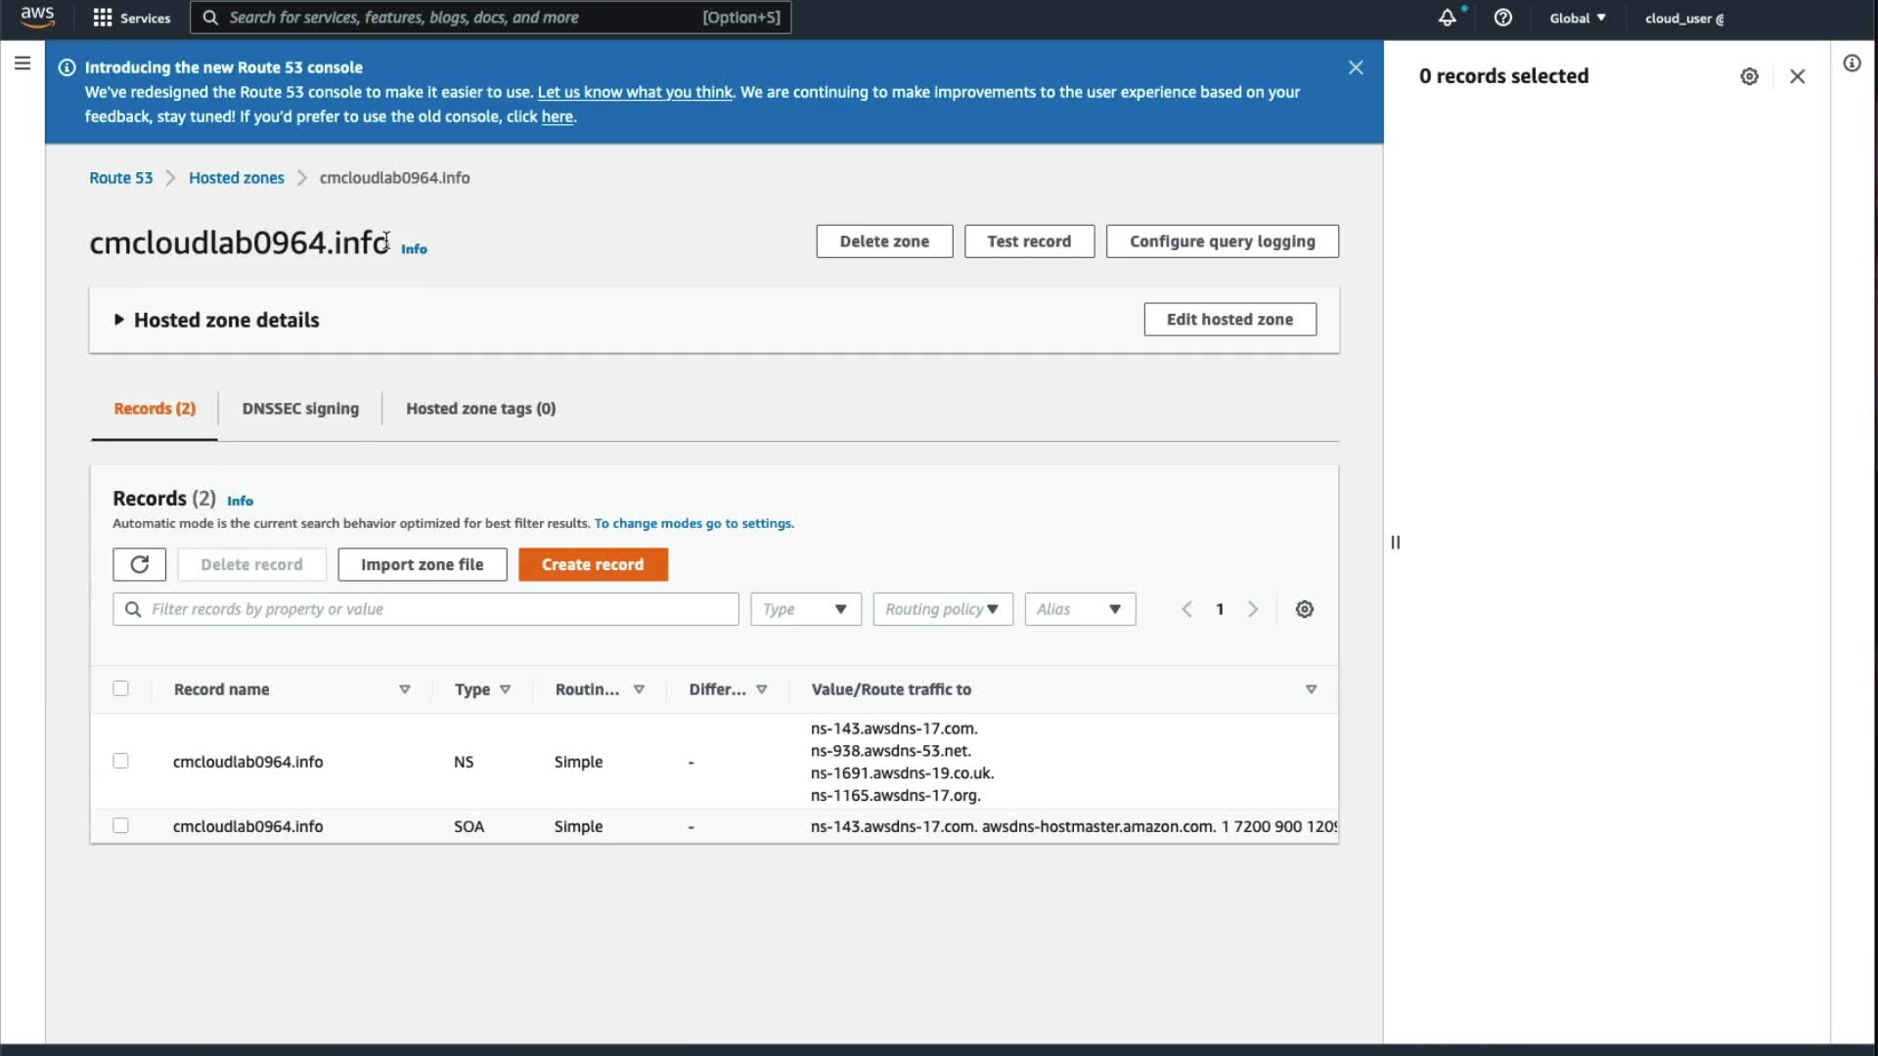Open side panel settings gear
The width and height of the screenshot is (1878, 1056).
(x=1749, y=76)
